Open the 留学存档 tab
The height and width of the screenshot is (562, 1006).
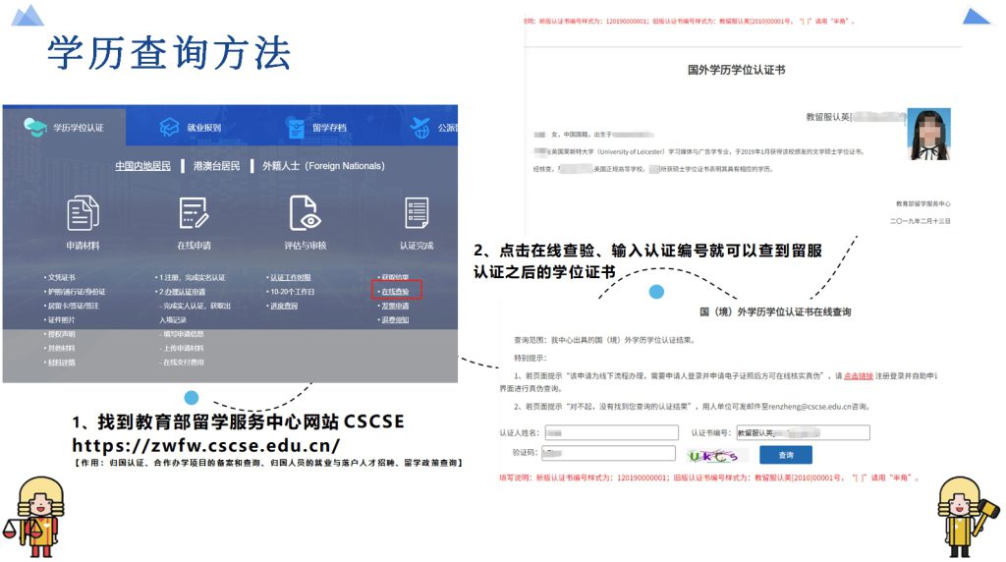tap(316, 128)
